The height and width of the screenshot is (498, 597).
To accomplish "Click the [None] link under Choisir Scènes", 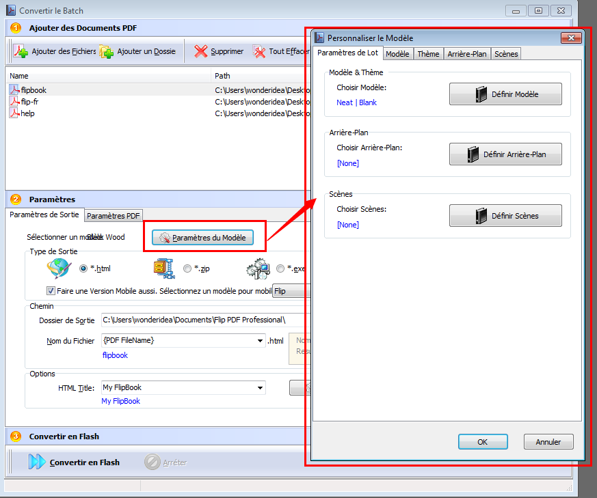I will 348,225.
